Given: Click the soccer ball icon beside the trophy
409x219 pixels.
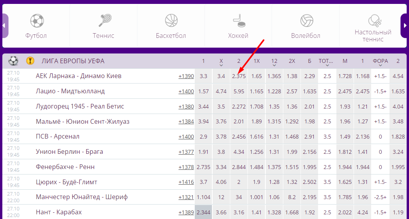Looking at the screenshot, I should 14,61.
